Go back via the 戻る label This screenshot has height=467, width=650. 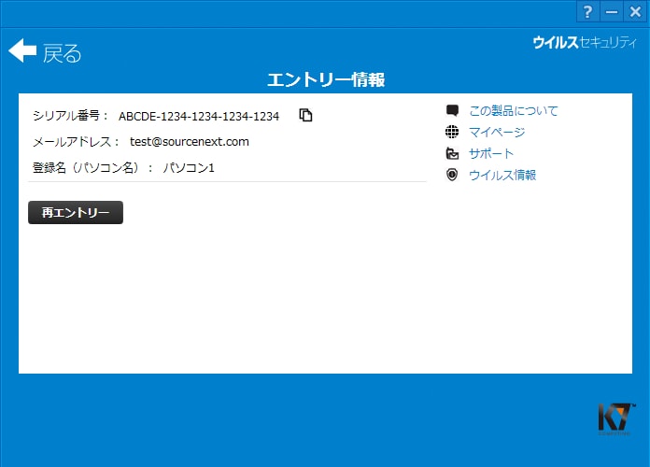(x=63, y=53)
